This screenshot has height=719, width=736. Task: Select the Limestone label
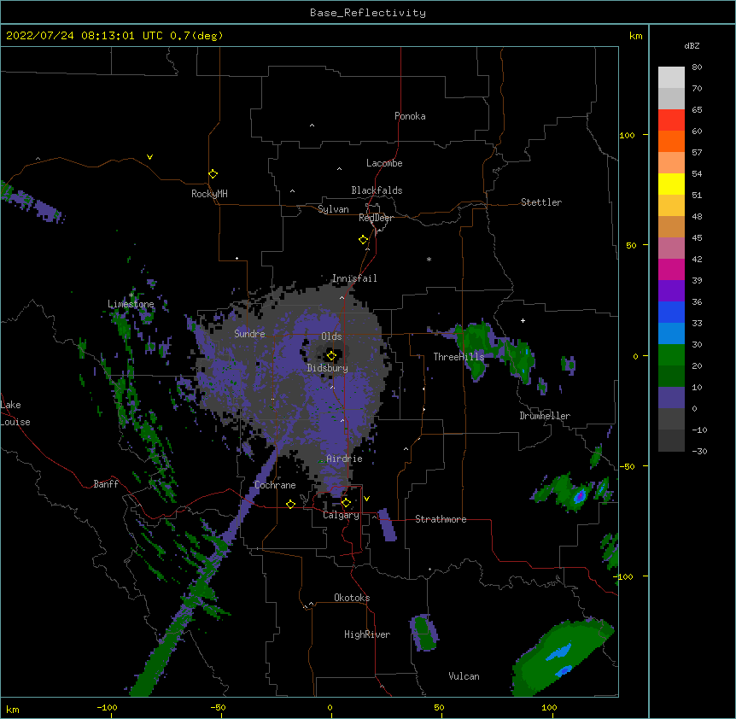point(131,304)
